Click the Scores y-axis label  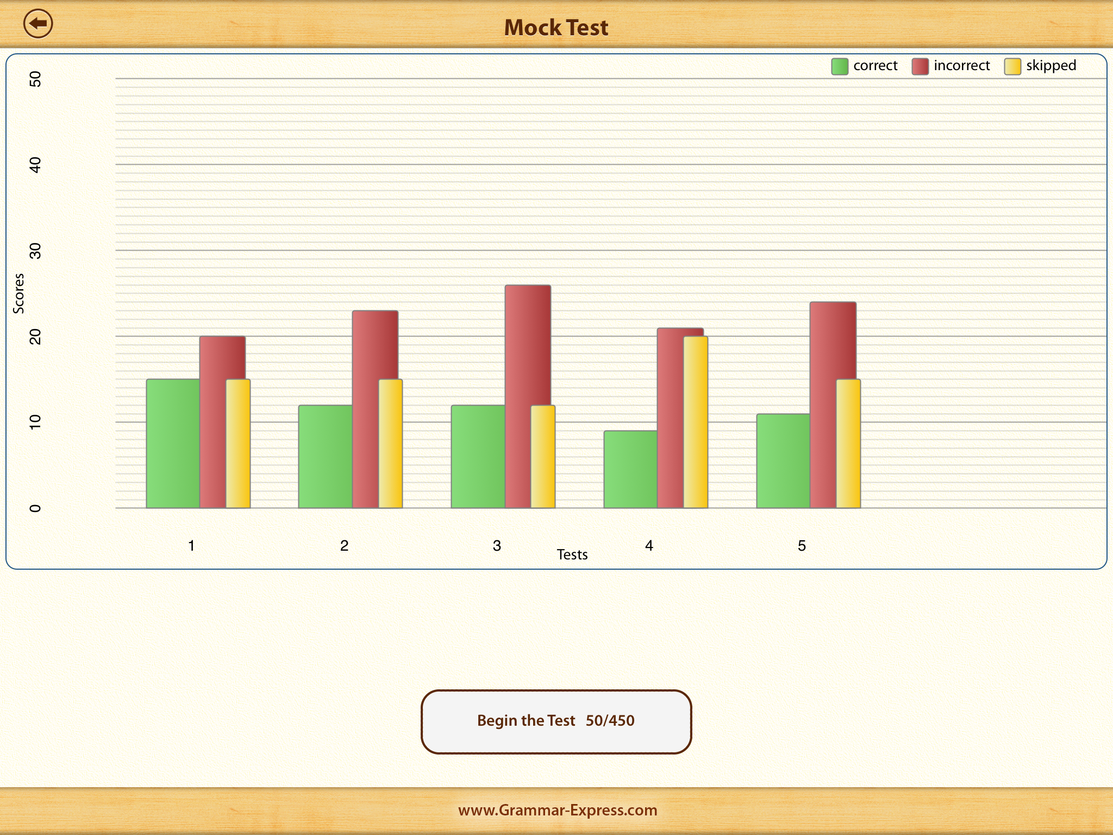pos(19,294)
